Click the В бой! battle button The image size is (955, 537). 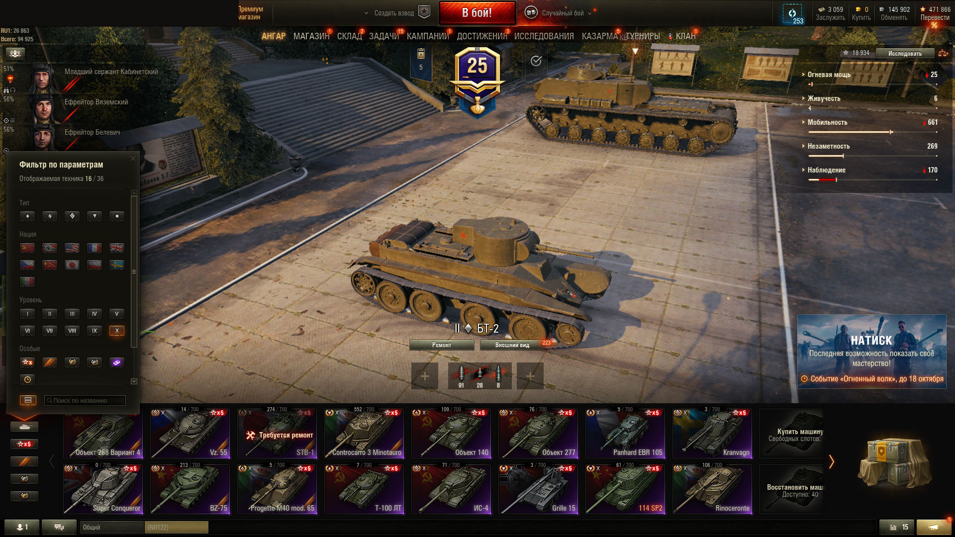coord(477,13)
